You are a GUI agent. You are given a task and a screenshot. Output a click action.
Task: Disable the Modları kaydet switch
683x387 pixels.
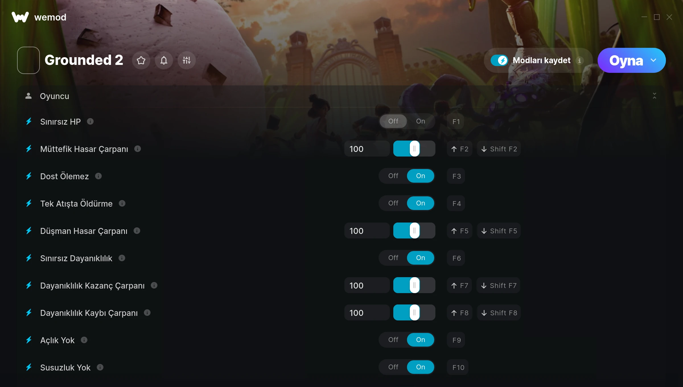tap(499, 60)
